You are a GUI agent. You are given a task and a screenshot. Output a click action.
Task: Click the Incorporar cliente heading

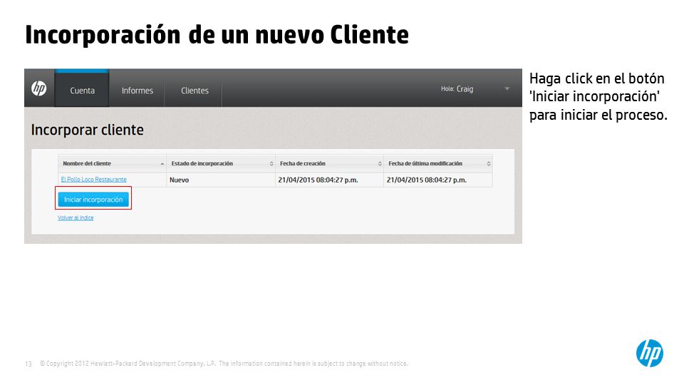[87, 130]
